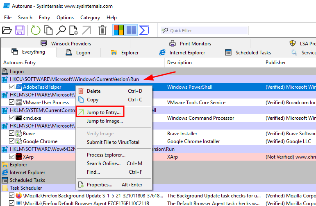Screen dimensions: 316x206
Task: Click the icon beside Firefox Default Browser Agent task
Action: [x=19, y=203]
